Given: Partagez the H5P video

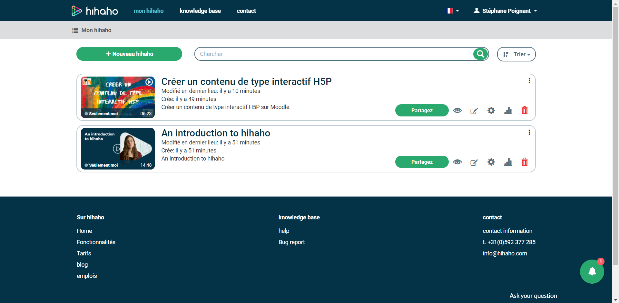Looking at the screenshot, I should (422, 110).
